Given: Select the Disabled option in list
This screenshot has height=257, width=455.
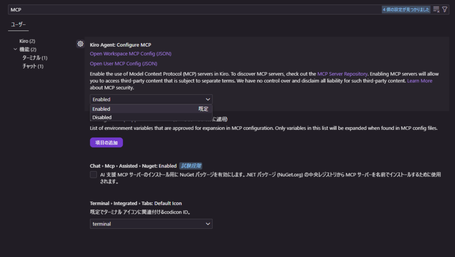Looking at the screenshot, I should click(102, 117).
